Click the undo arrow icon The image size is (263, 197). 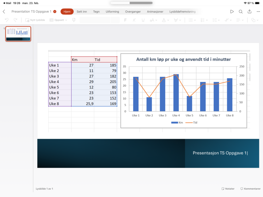[7, 20]
